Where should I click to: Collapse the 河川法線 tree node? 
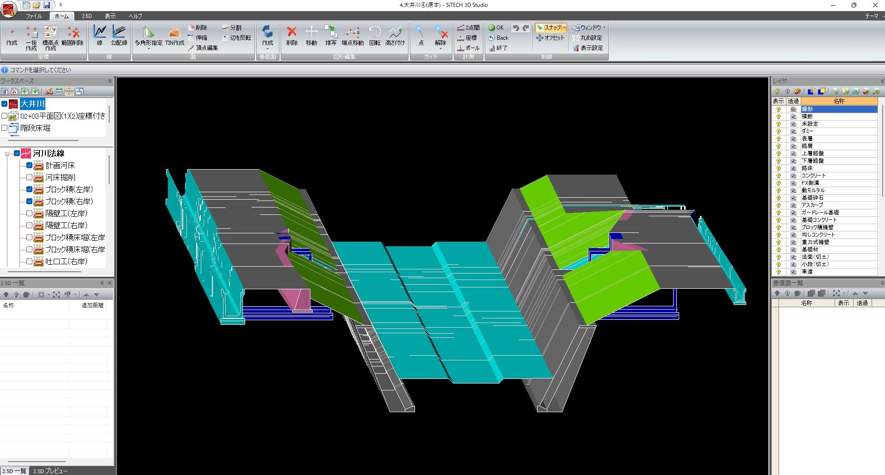(x=7, y=154)
